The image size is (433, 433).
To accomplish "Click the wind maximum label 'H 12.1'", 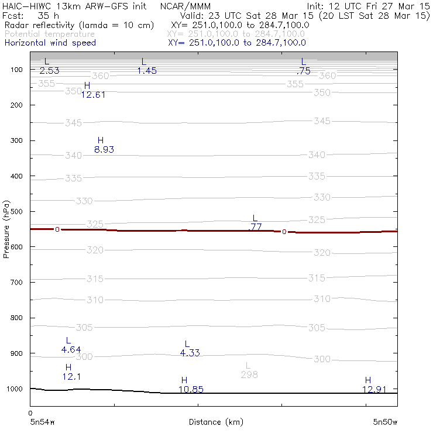I will (71, 372).
